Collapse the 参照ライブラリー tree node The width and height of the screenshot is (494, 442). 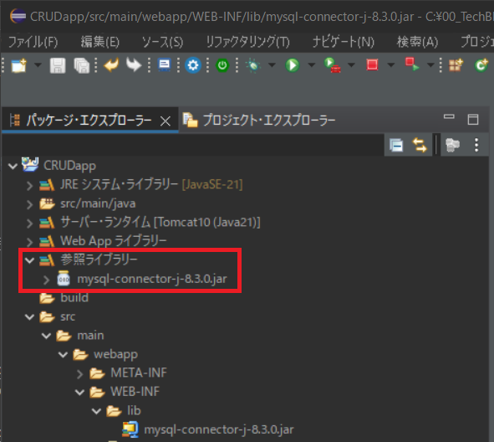(x=29, y=260)
